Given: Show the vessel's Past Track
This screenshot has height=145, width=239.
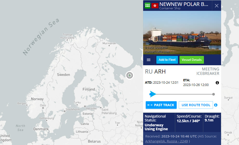Looking at the screenshot, I should [161, 105].
